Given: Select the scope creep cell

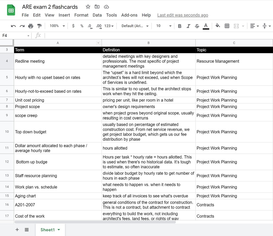Looking at the screenshot, I should 58,116.
